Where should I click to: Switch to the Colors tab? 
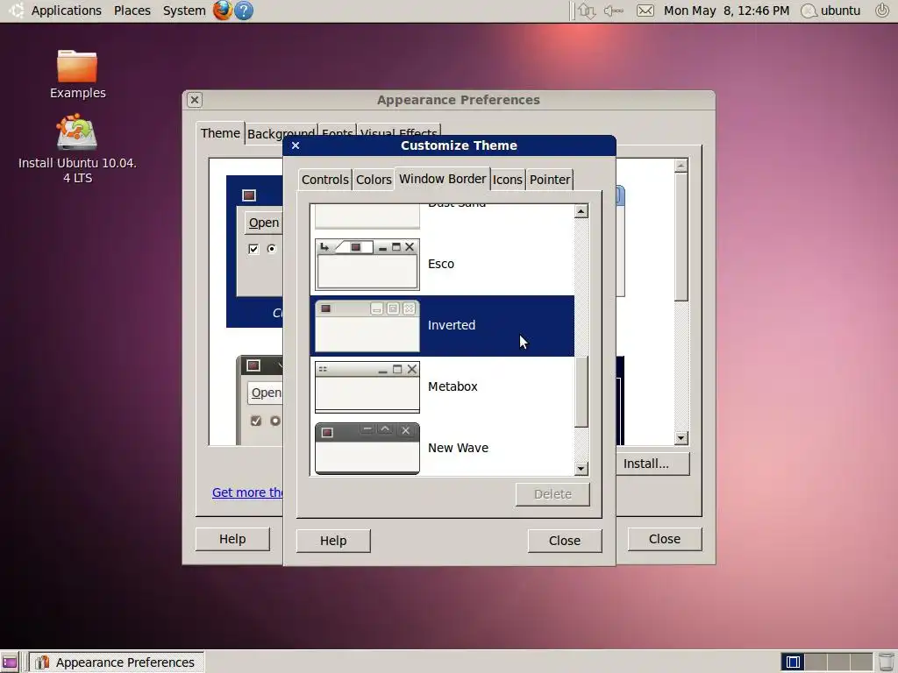374,180
